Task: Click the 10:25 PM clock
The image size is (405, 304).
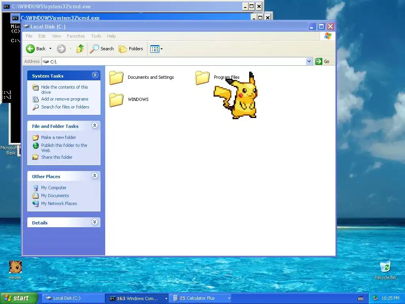Action: [390, 298]
